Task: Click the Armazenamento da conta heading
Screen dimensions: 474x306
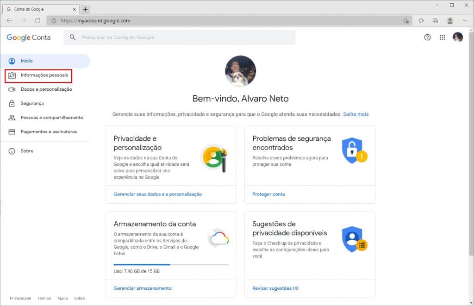Action: coord(155,224)
